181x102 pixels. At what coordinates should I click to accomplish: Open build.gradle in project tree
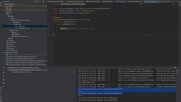(x=12, y=42)
